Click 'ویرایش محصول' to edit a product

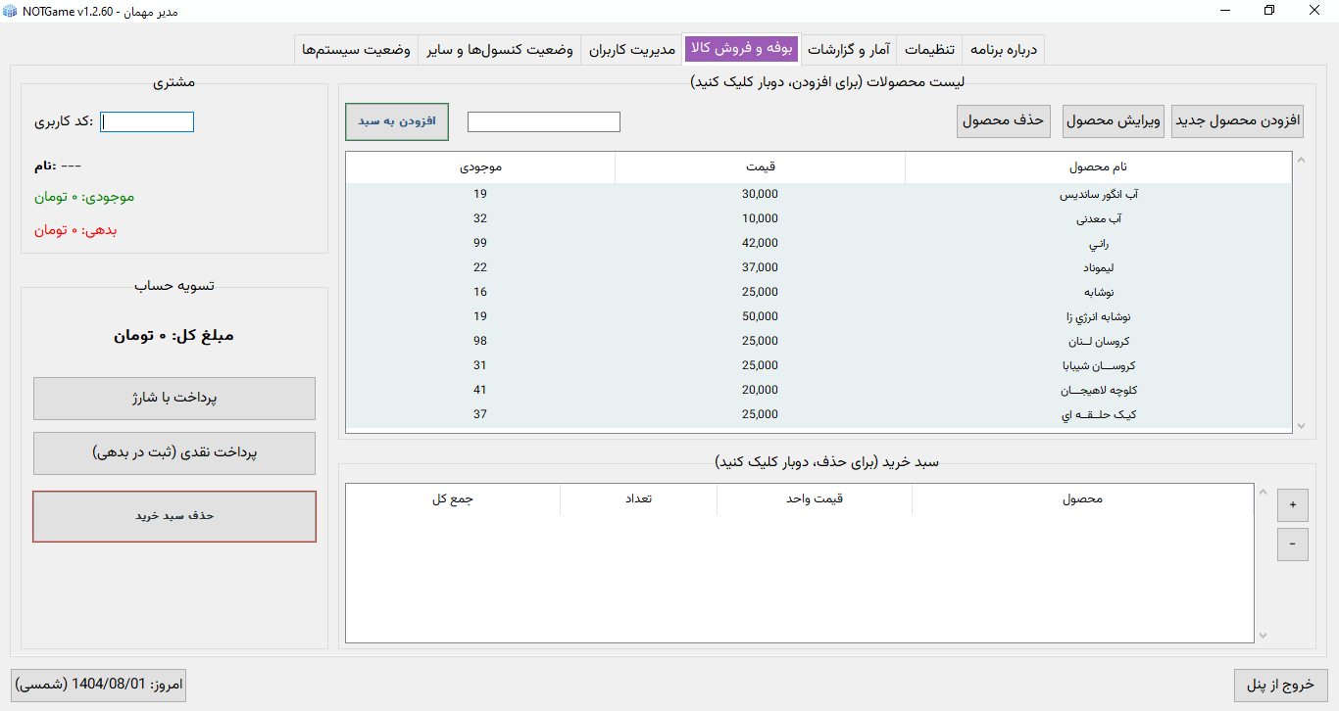1113,120
